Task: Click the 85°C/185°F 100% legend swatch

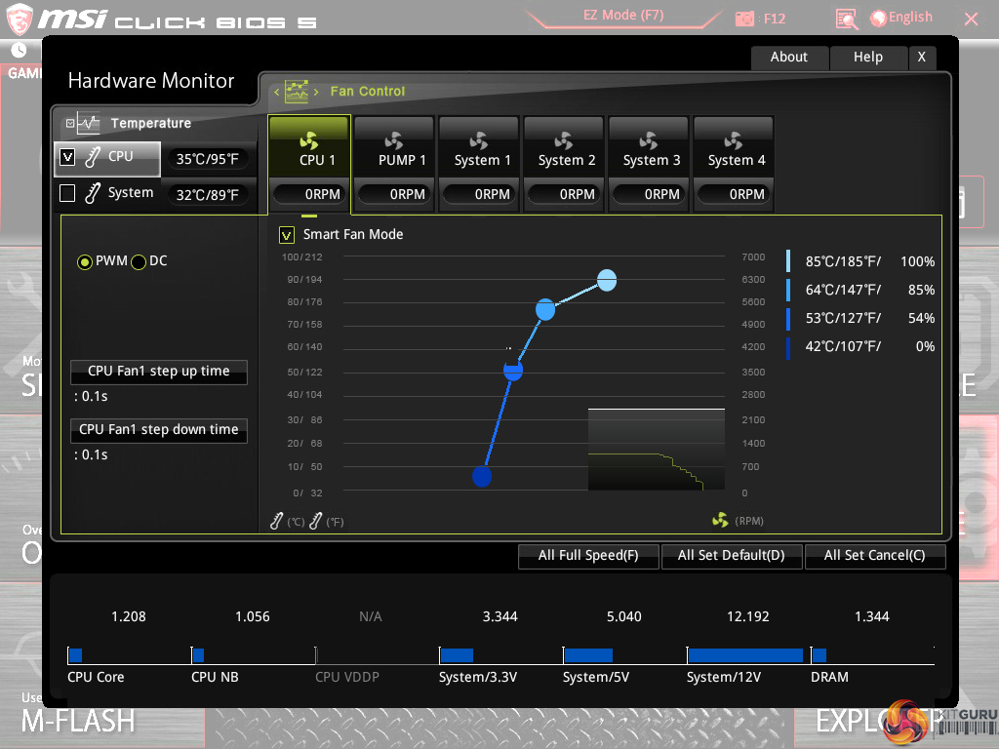Action: click(x=788, y=261)
